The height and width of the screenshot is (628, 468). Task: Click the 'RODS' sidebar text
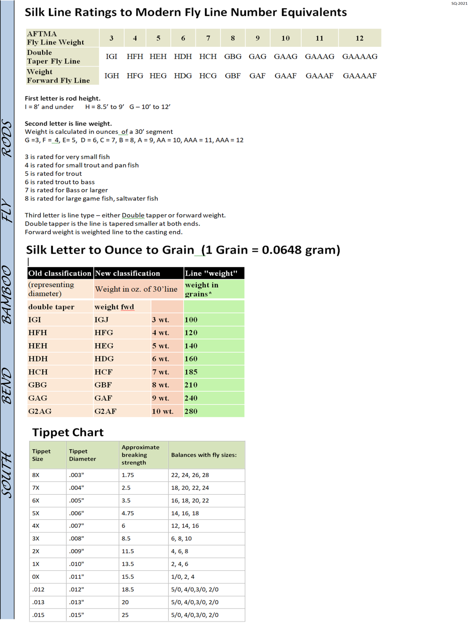tap(7, 138)
